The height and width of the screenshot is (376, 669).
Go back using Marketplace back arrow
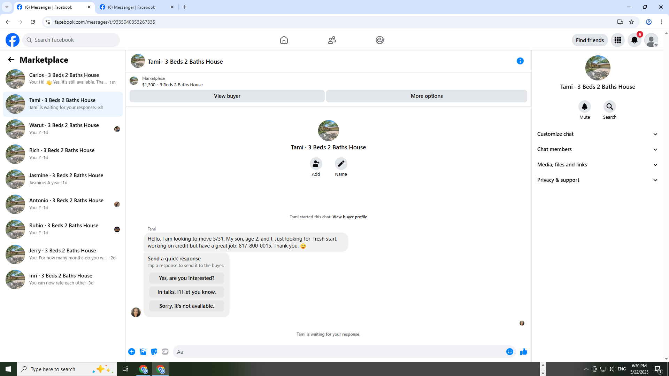pos(11,60)
